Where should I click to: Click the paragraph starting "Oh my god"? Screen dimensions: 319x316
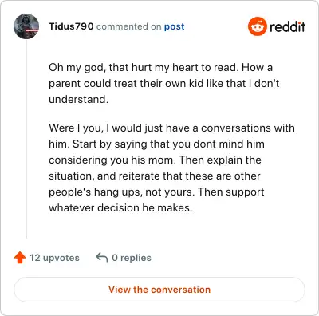pos(164,83)
